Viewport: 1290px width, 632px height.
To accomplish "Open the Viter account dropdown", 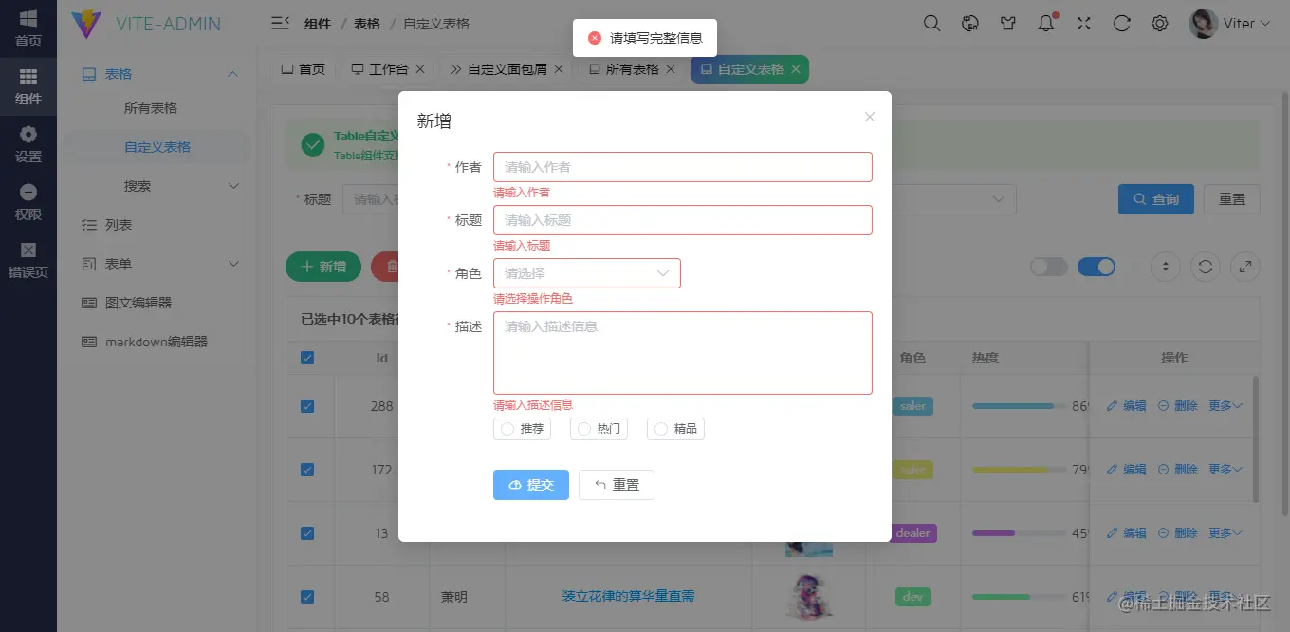I will 1231,22.
